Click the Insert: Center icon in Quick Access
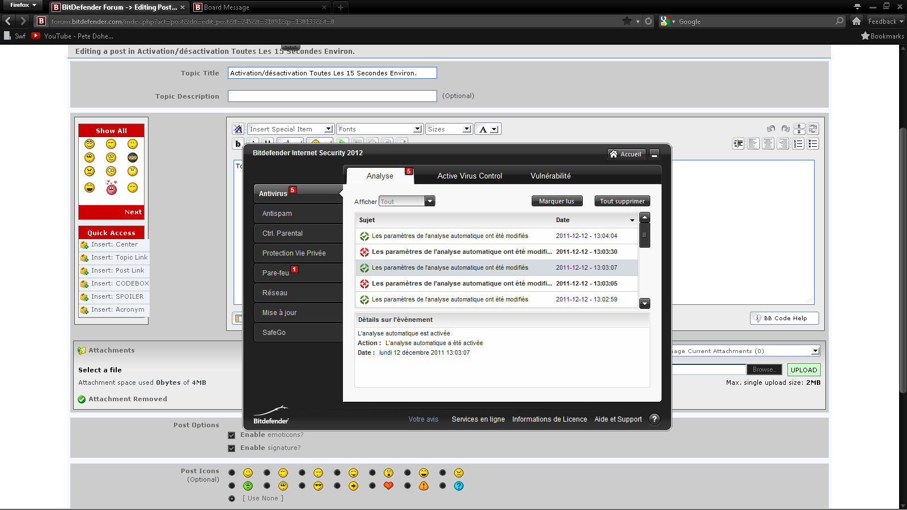The image size is (907, 510). point(84,245)
